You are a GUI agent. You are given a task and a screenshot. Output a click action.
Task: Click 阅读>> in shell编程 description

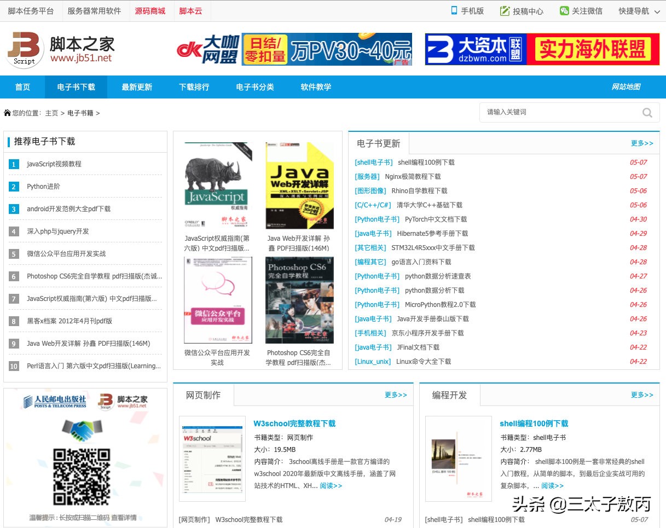pyautogui.click(x=552, y=486)
